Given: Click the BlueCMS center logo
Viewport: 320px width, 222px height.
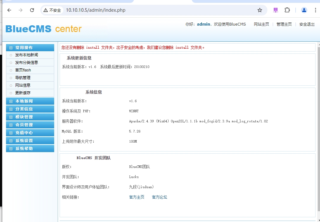Looking at the screenshot, I should (43, 29).
